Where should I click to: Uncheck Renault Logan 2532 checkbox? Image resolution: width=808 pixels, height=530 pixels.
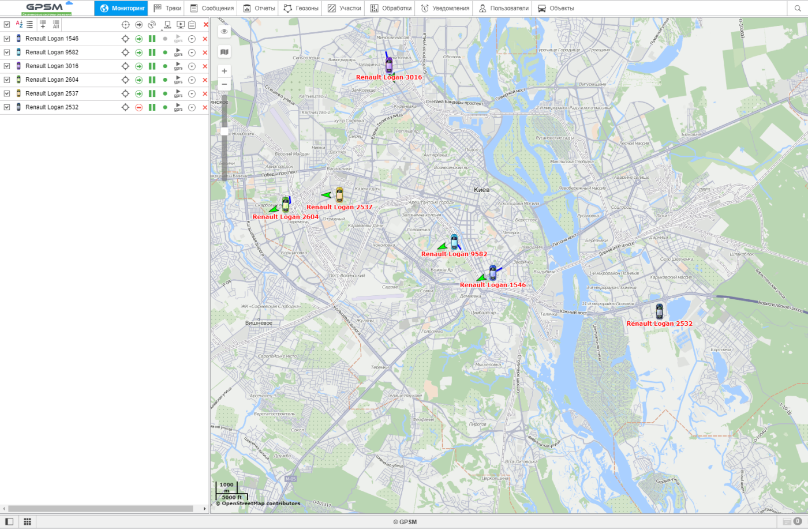(7, 107)
